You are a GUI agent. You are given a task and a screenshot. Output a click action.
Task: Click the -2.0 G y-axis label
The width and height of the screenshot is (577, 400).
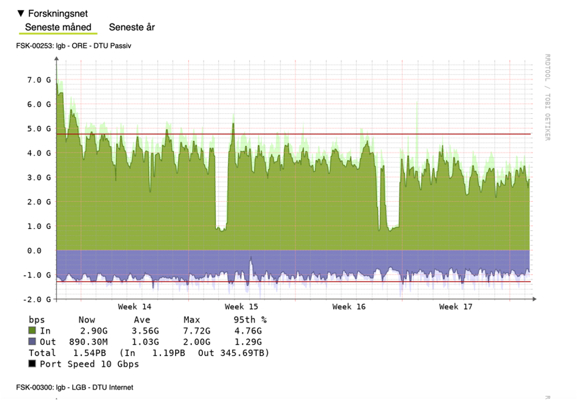click(x=37, y=299)
